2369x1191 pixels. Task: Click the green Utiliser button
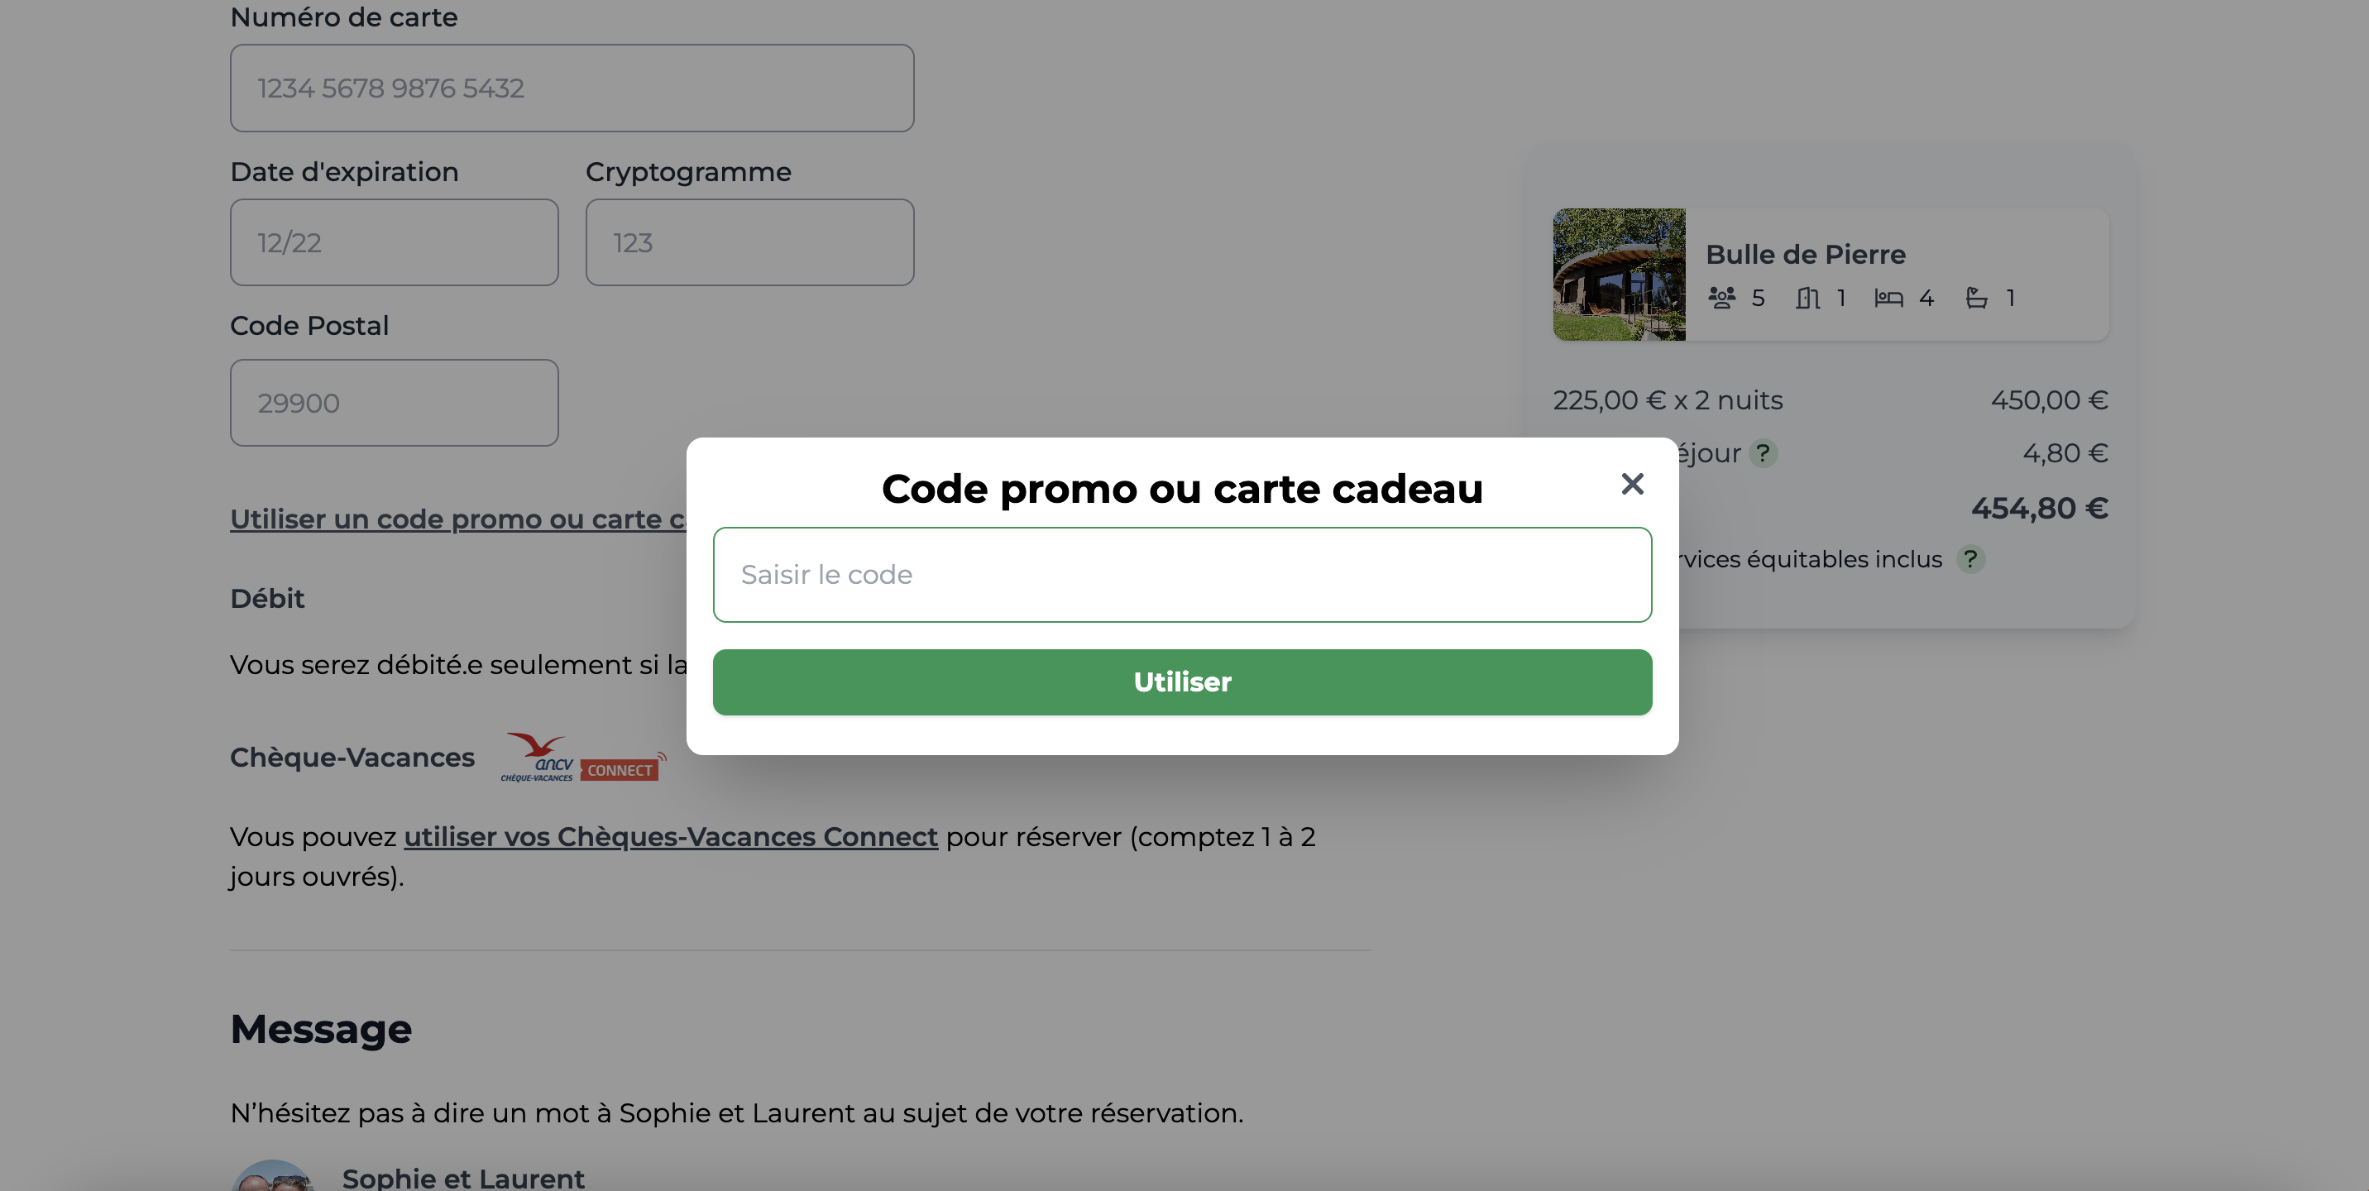pos(1182,682)
